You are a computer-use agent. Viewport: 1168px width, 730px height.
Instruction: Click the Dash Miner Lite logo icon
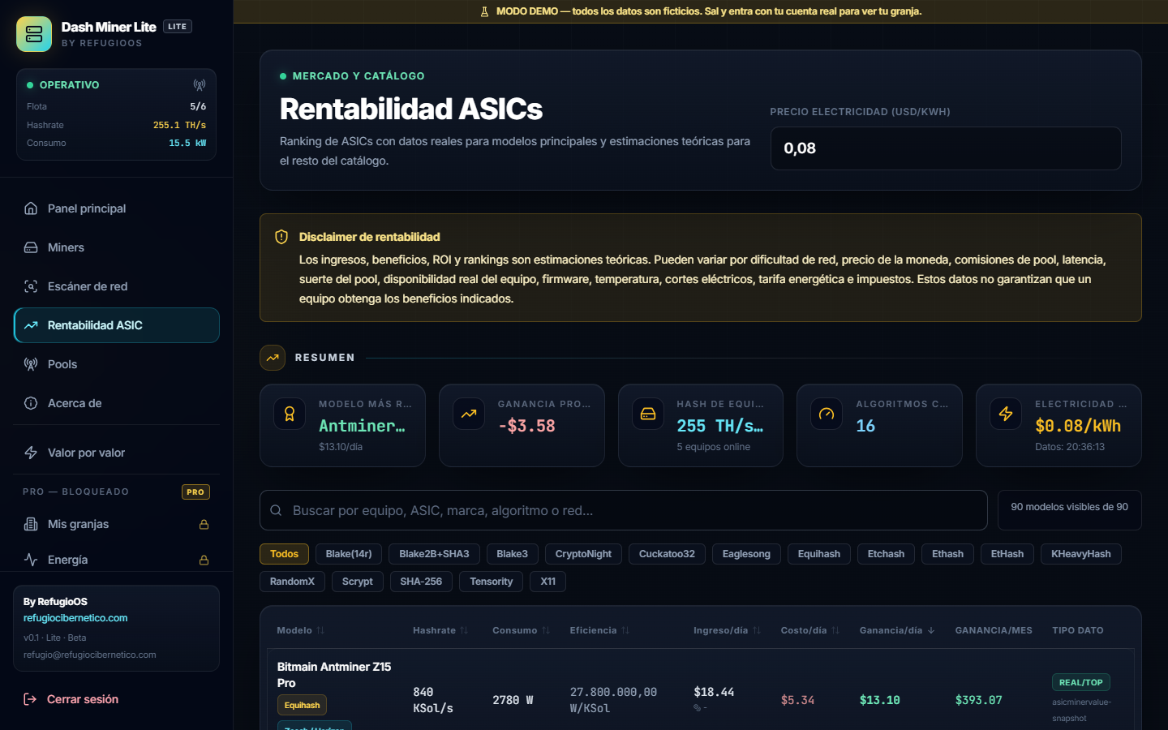pyautogui.click(x=34, y=34)
